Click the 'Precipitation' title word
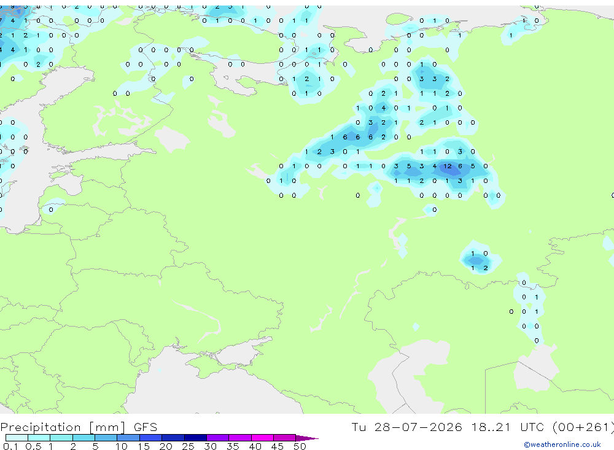The height and width of the screenshot is (450, 614). point(41,427)
